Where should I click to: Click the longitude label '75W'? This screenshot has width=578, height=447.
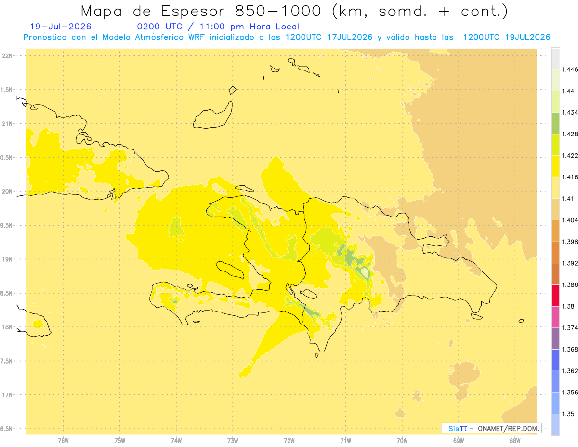click(x=120, y=440)
